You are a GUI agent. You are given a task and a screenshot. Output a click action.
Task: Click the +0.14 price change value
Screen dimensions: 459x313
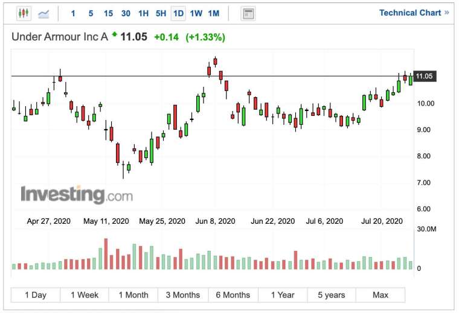[x=166, y=37]
